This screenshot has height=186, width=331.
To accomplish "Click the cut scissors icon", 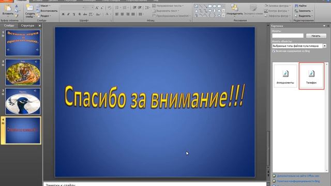I will tap(17, 6).
